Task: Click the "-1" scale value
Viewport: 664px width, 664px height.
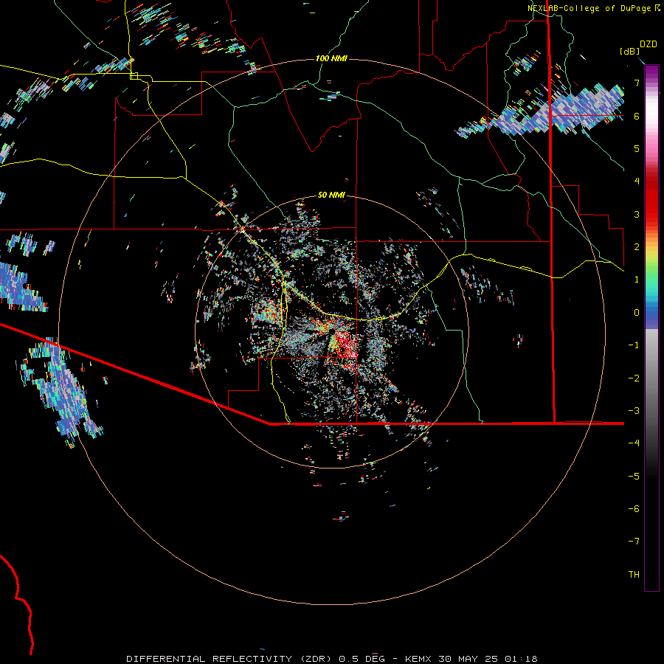Action: pos(634,345)
